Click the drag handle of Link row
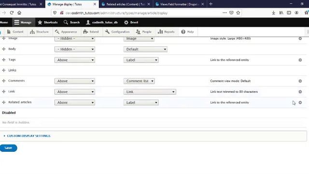 pyautogui.click(x=4, y=91)
